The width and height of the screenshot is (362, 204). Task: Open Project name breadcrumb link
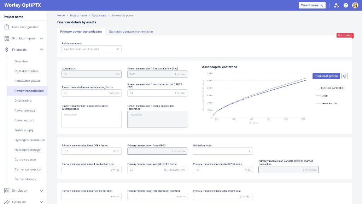click(78, 16)
